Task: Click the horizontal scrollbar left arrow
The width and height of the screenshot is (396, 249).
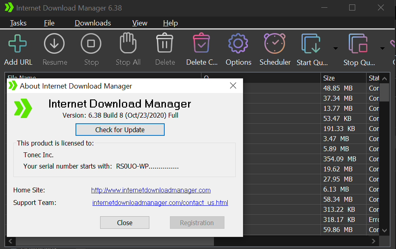Action: 10,241
